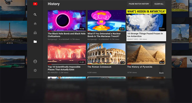Click the 11:21 duration badge
Image resolution: width=192 pixels, height=103 pixels.
click(82, 62)
